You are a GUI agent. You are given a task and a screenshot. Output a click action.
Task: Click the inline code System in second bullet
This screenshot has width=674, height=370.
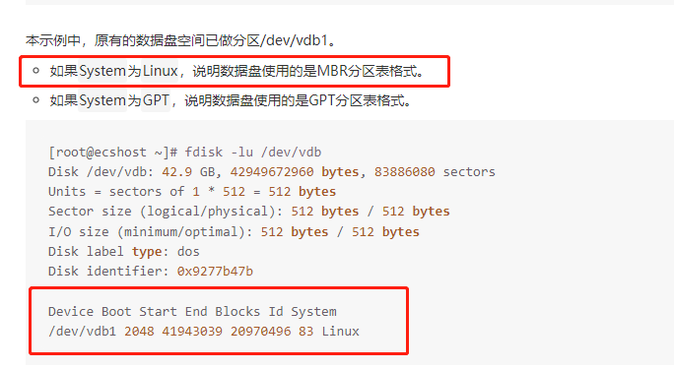pyautogui.click(x=102, y=100)
